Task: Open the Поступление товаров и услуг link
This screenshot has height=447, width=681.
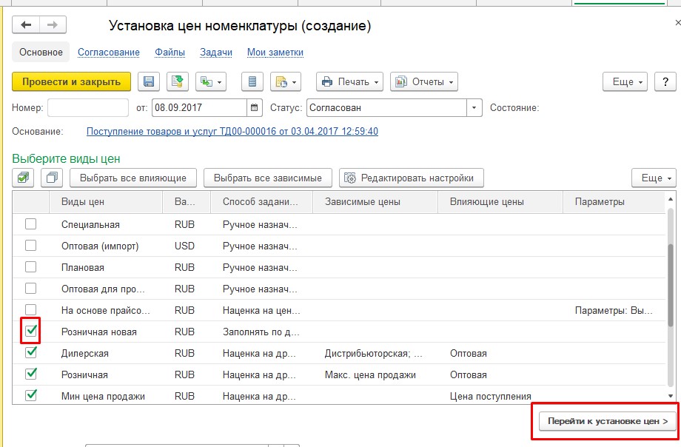Action: (232, 131)
